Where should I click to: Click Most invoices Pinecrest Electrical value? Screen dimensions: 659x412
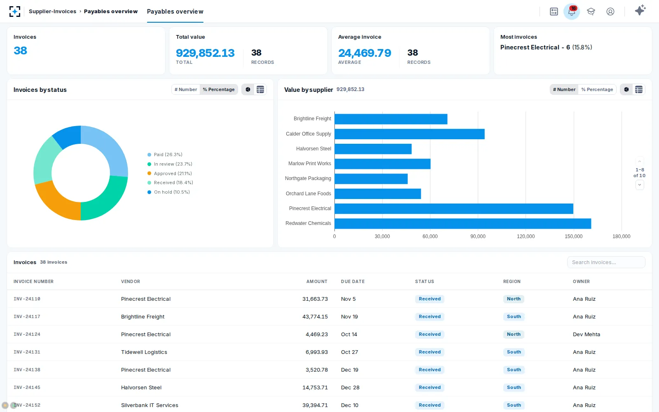[546, 47]
